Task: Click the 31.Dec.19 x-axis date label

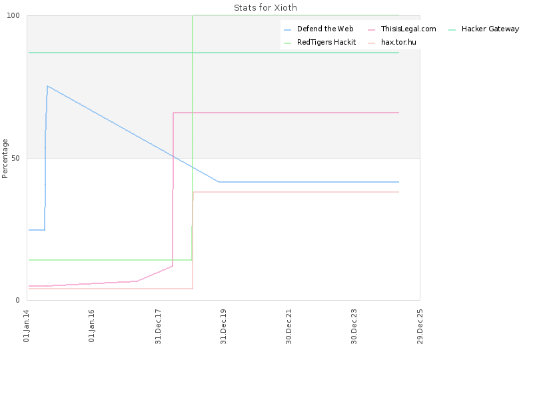Action: pos(223,327)
